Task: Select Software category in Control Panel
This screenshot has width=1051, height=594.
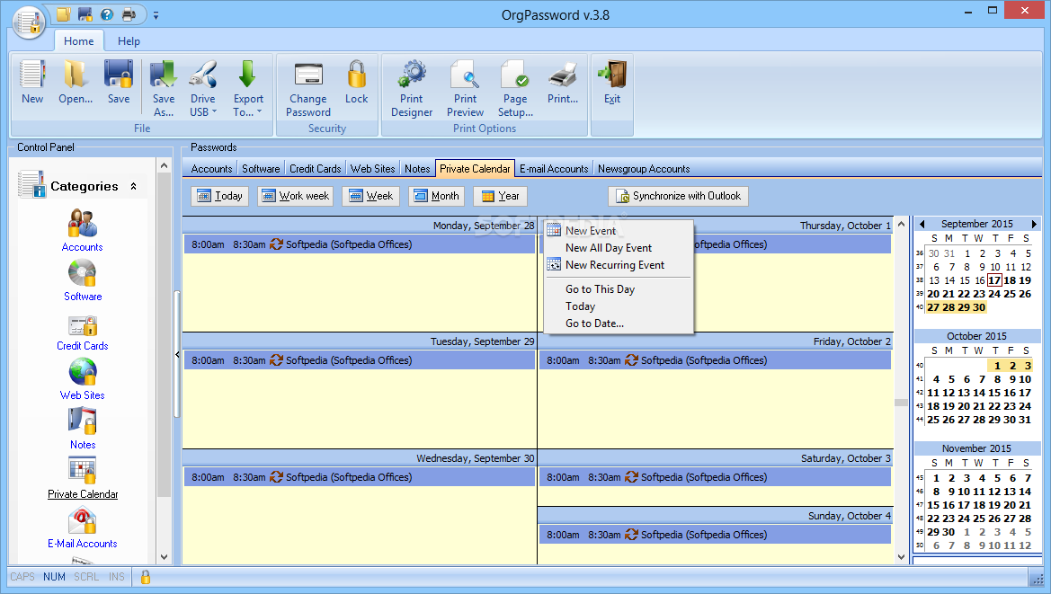Action: [x=83, y=279]
